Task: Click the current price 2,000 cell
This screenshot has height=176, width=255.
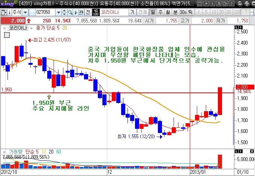Action: coord(13,21)
